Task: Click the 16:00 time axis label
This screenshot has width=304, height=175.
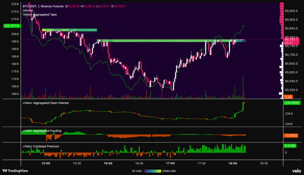Action: click(108, 163)
